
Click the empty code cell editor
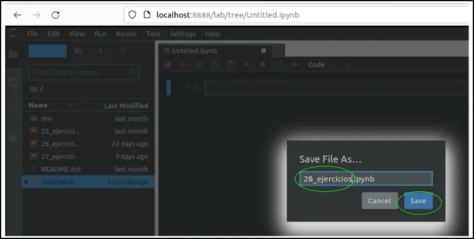pyautogui.click(x=337, y=88)
